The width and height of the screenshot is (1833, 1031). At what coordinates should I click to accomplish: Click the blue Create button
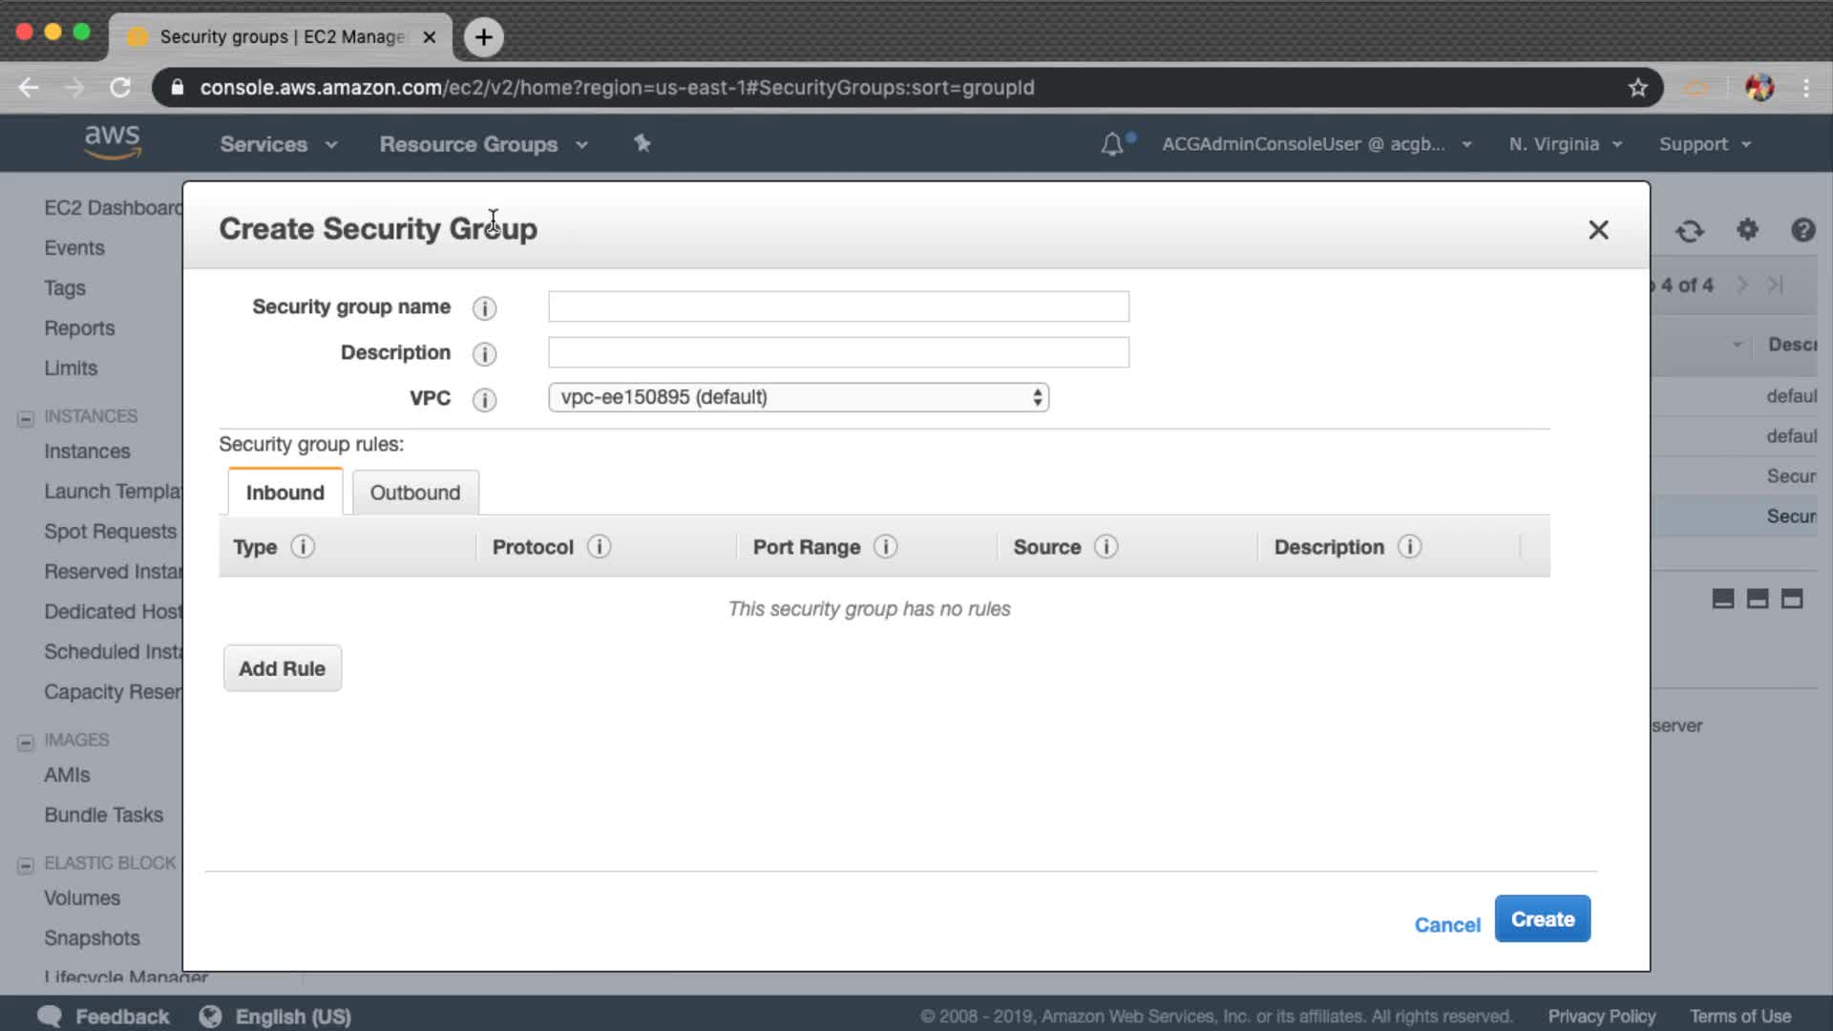click(1542, 919)
